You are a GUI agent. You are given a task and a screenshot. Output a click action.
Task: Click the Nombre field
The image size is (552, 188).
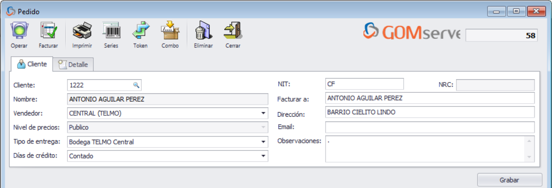(168, 99)
